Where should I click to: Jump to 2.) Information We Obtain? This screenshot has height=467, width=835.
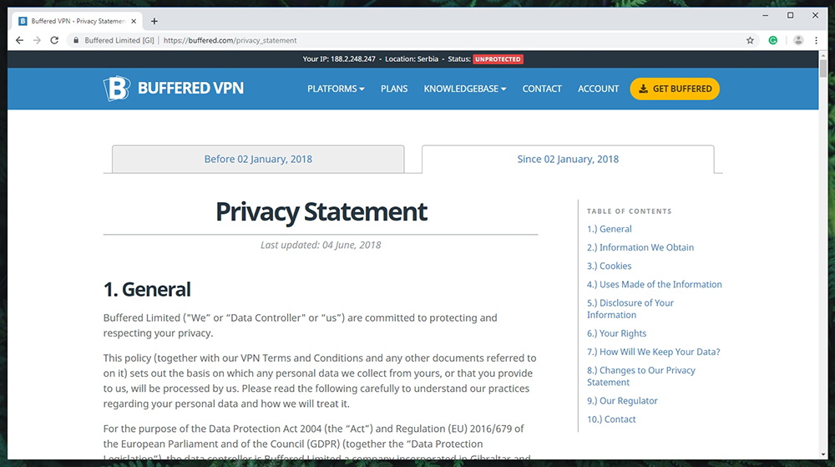click(x=640, y=247)
